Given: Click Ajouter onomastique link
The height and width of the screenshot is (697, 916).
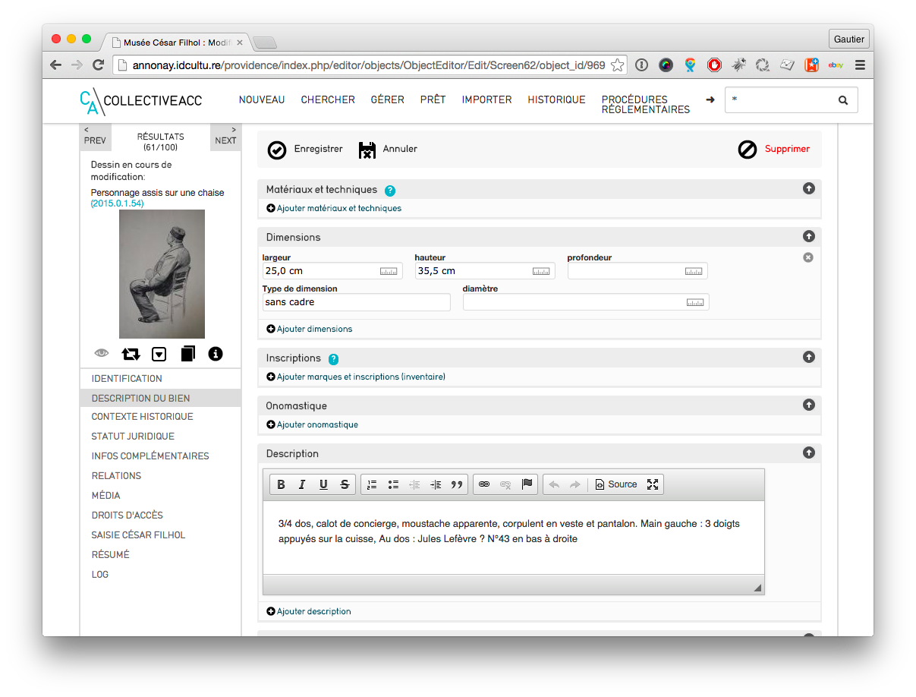Looking at the screenshot, I should pyautogui.click(x=313, y=424).
